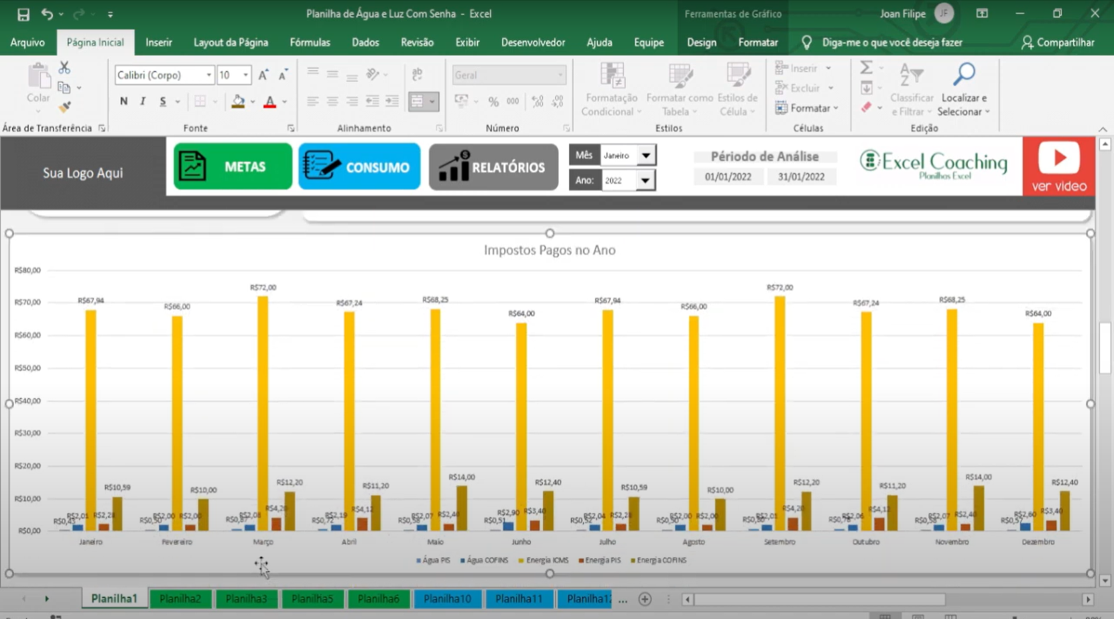
Task: Click the Energia ICMS legend entry
Action: pyautogui.click(x=544, y=561)
